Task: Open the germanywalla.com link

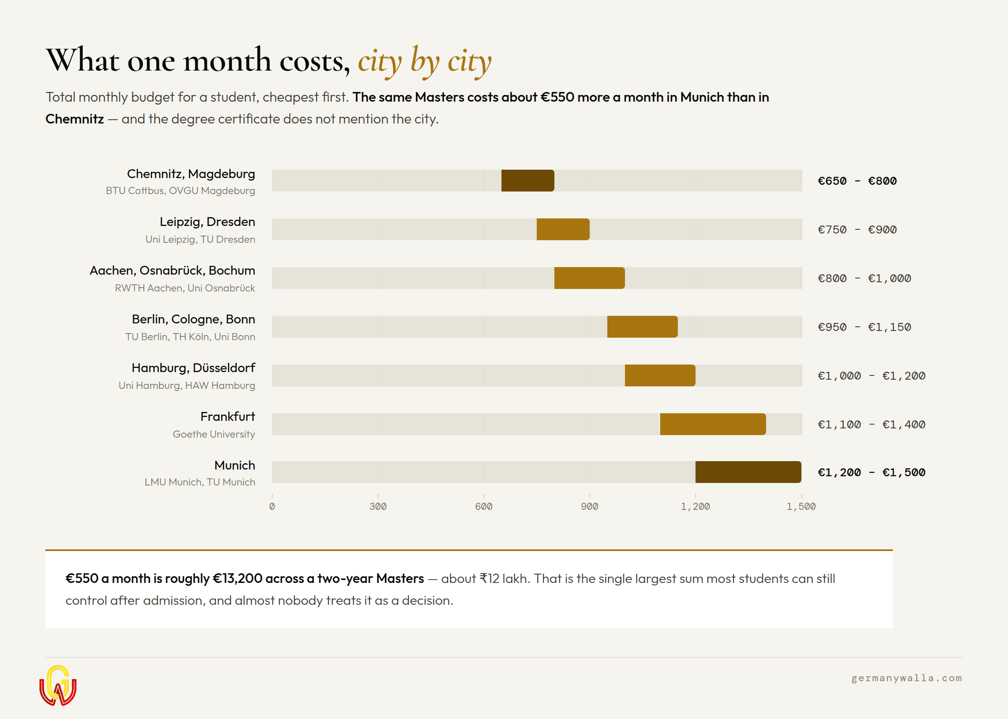Action: [907, 678]
